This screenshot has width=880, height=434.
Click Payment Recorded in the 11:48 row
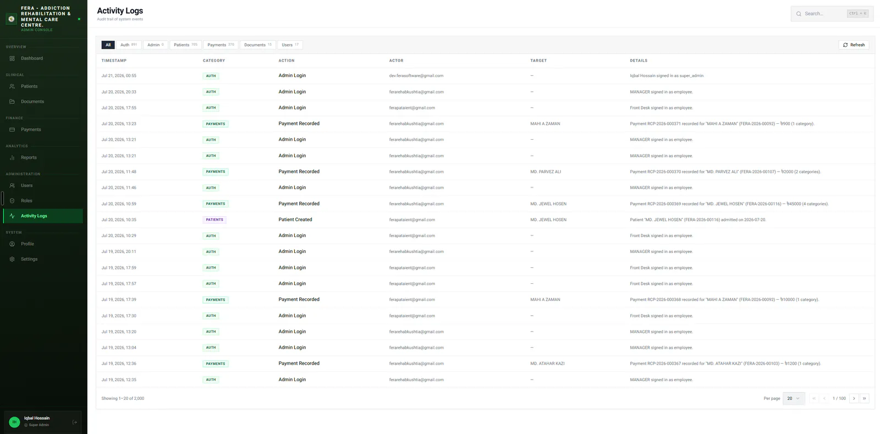(299, 172)
